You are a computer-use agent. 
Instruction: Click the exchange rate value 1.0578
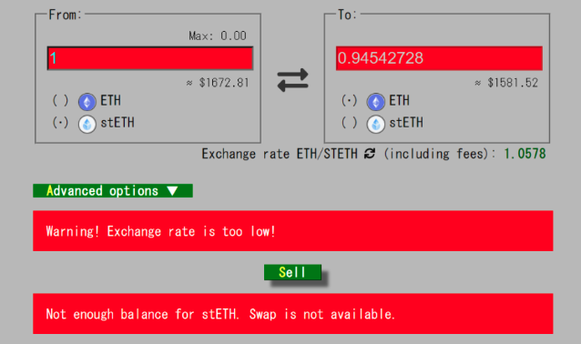click(525, 154)
